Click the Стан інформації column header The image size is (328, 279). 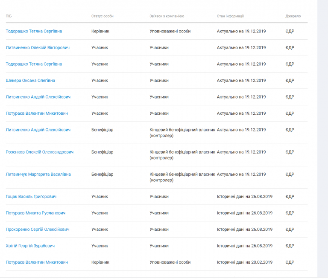point(230,16)
